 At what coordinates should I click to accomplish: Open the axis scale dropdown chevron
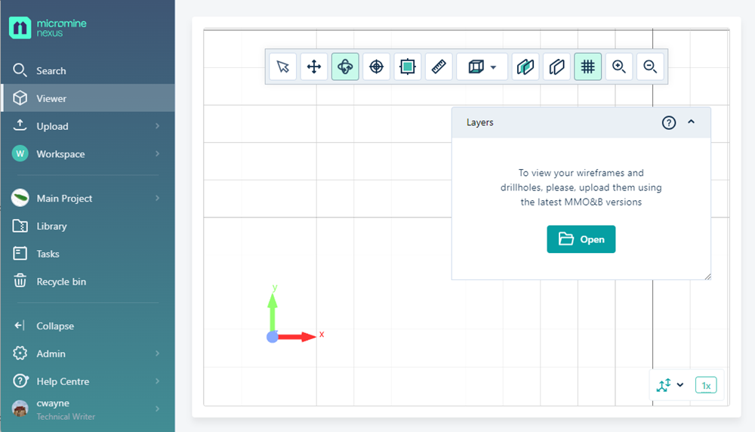680,385
